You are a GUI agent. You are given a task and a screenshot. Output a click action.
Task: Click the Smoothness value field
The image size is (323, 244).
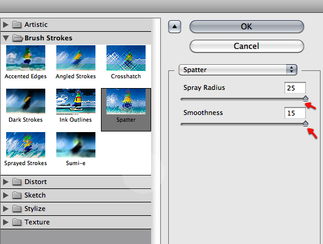[x=295, y=113]
